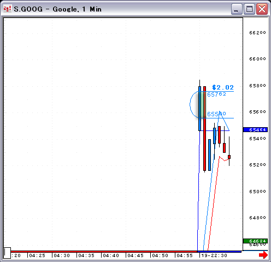Click the 65400 price axis label
271x262 pixels.
[x=257, y=139]
